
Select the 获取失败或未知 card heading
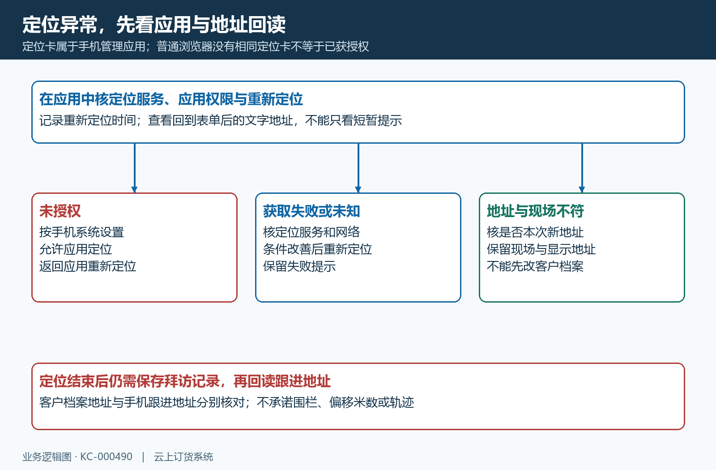311,211
